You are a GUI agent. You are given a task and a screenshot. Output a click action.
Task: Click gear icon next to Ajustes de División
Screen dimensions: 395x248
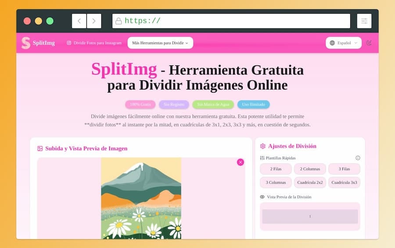point(263,146)
